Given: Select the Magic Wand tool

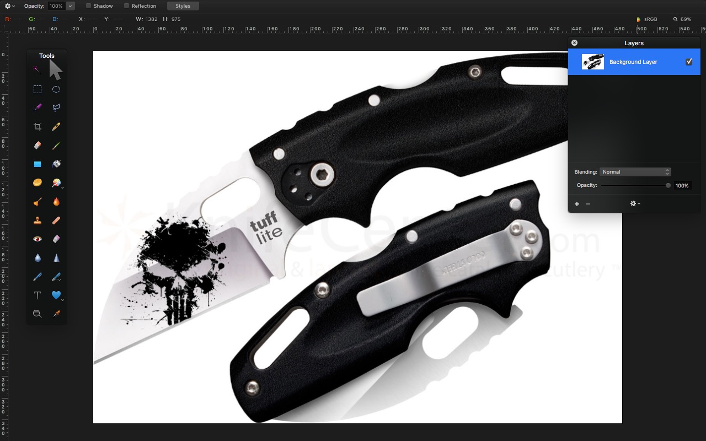Looking at the screenshot, I should coord(37,70).
